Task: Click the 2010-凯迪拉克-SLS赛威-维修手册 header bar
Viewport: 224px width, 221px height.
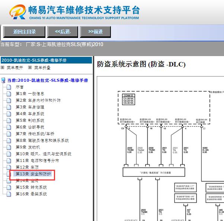Action: pos(46,60)
